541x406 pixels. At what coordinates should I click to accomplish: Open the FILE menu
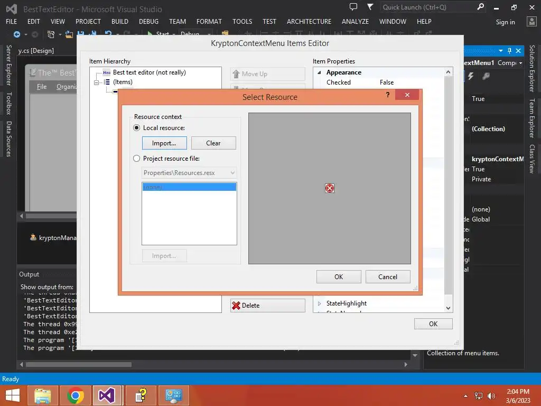point(12,21)
